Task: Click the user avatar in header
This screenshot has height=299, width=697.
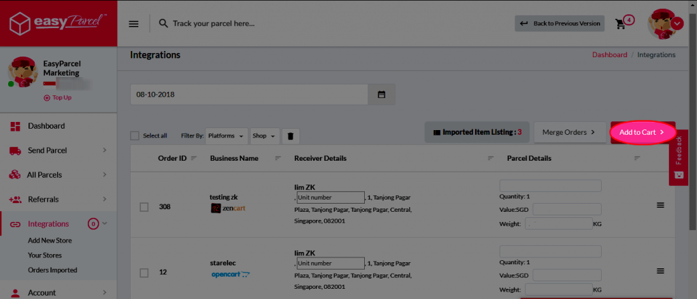Action: click(662, 25)
